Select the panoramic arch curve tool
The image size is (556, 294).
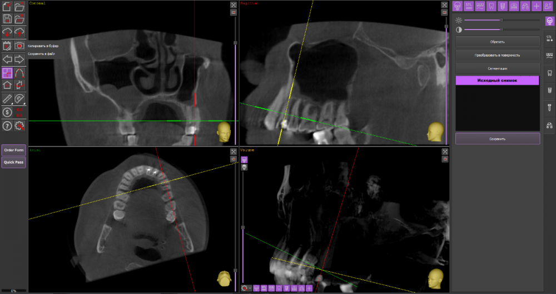coord(19,73)
